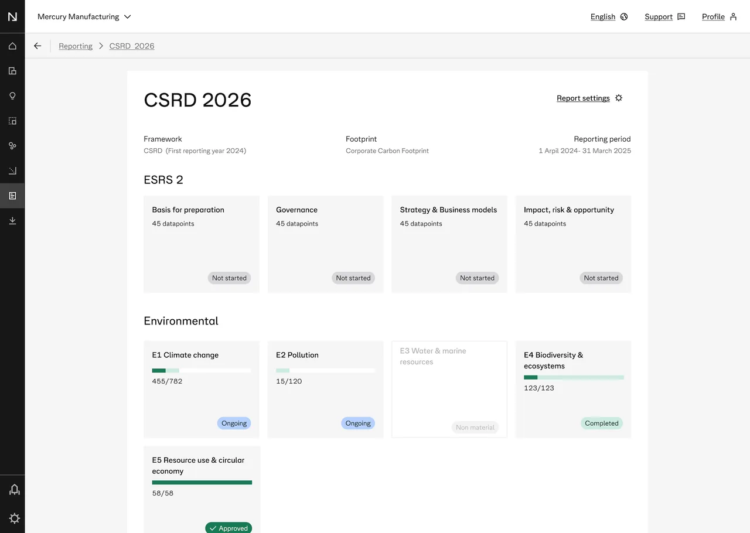Open the buildings icon in the sidebar
The image size is (750, 533).
click(12, 71)
